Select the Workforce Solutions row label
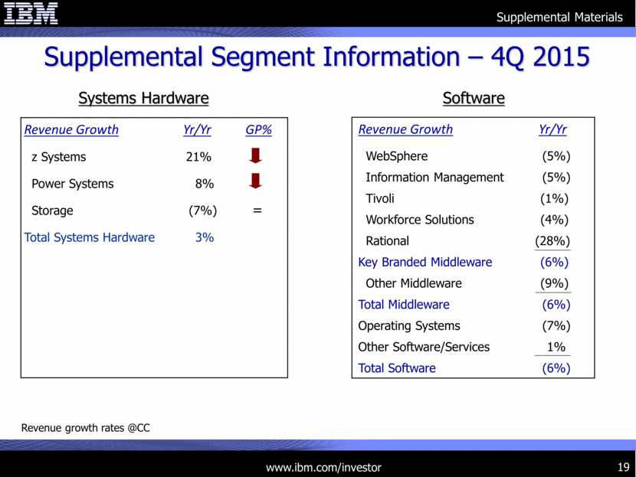The height and width of the screenshot is (477, 636). (x=420, y=220)
